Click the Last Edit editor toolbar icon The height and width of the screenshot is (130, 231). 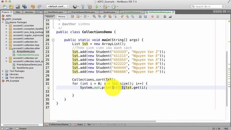73,17
